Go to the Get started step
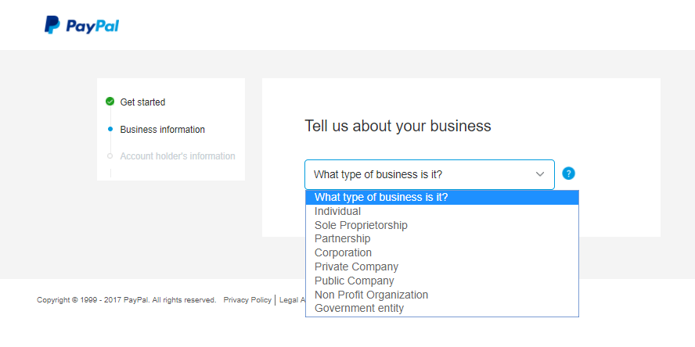The width and height of the screenshot is (695, 347). [x=142, y=102]
